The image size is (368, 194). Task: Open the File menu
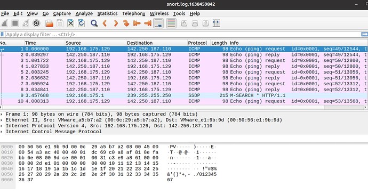pyautogui.click(x=5, y=14)
